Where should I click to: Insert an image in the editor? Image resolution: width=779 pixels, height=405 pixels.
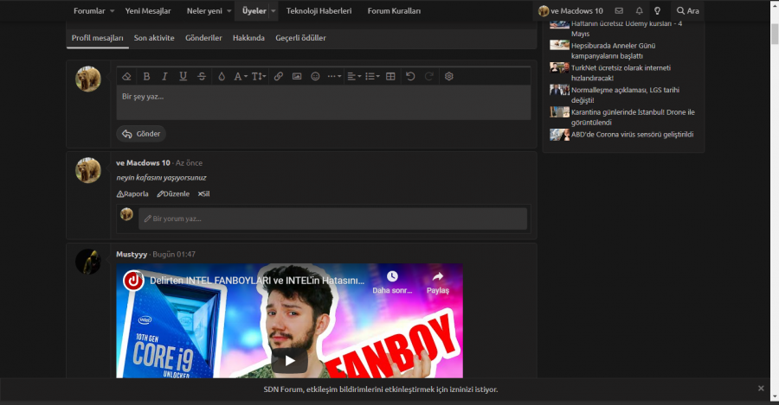[x=297, y=76]
